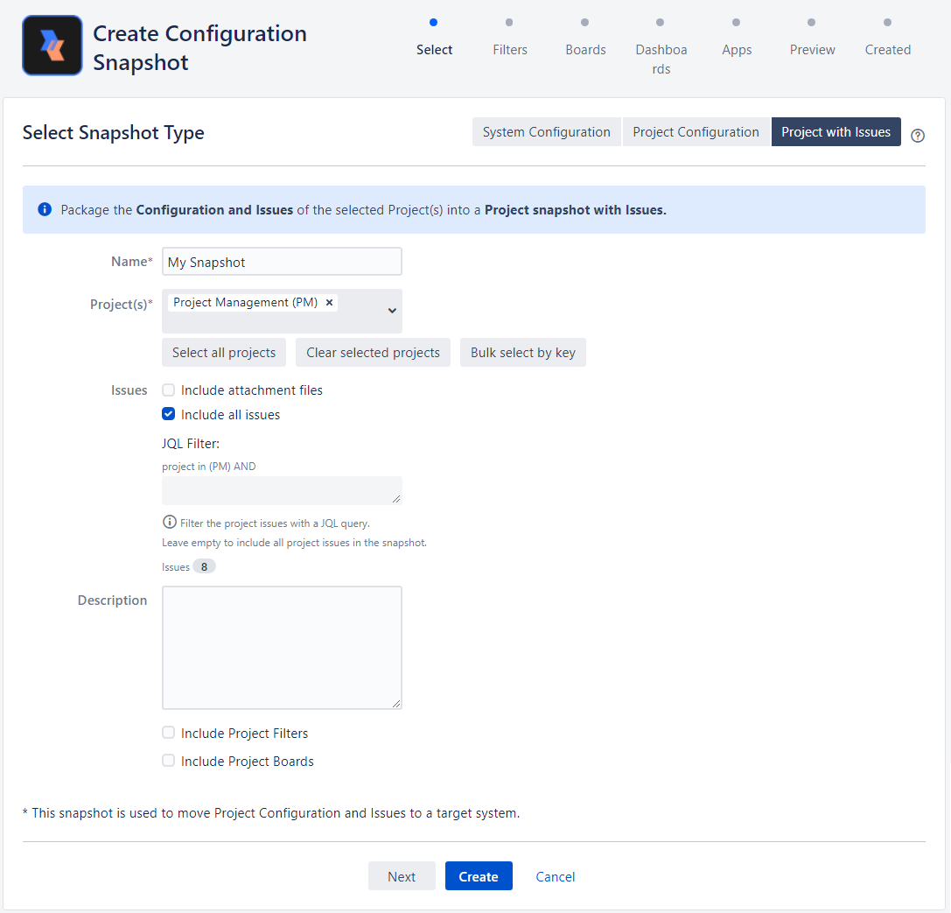
Task: Enable Include attachment files checkbox
Action: click(169, 390)
